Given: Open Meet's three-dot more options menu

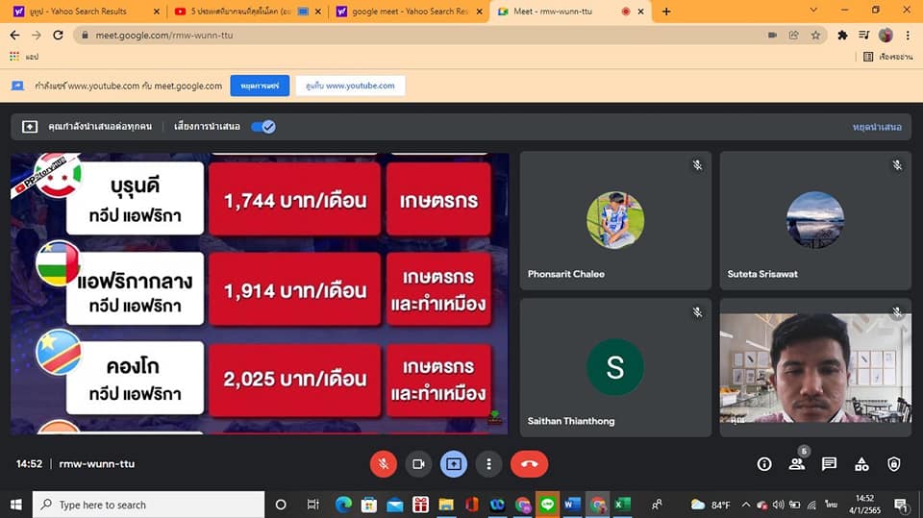Looking at the screenshot, I should point(489,464).
